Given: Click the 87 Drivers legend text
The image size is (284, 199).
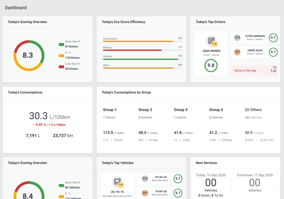Looking at the screenshot, I should 72,47.
